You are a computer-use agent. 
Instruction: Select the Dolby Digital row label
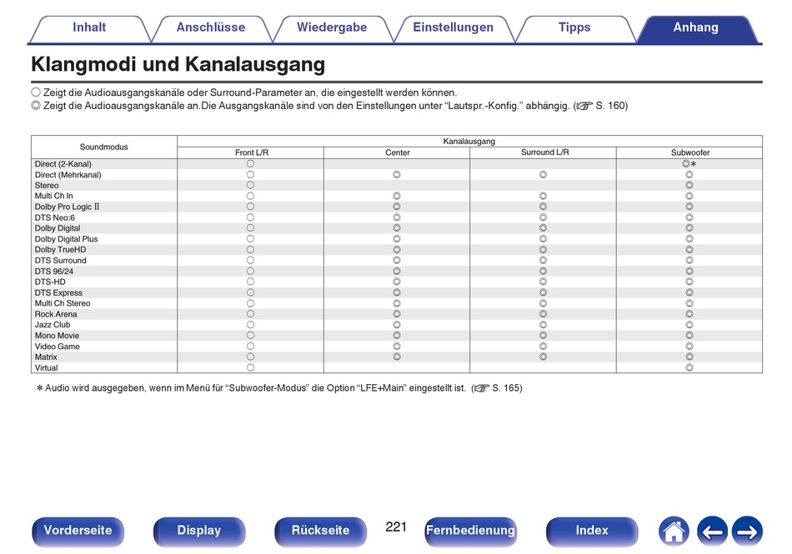[x=57, y=228]
